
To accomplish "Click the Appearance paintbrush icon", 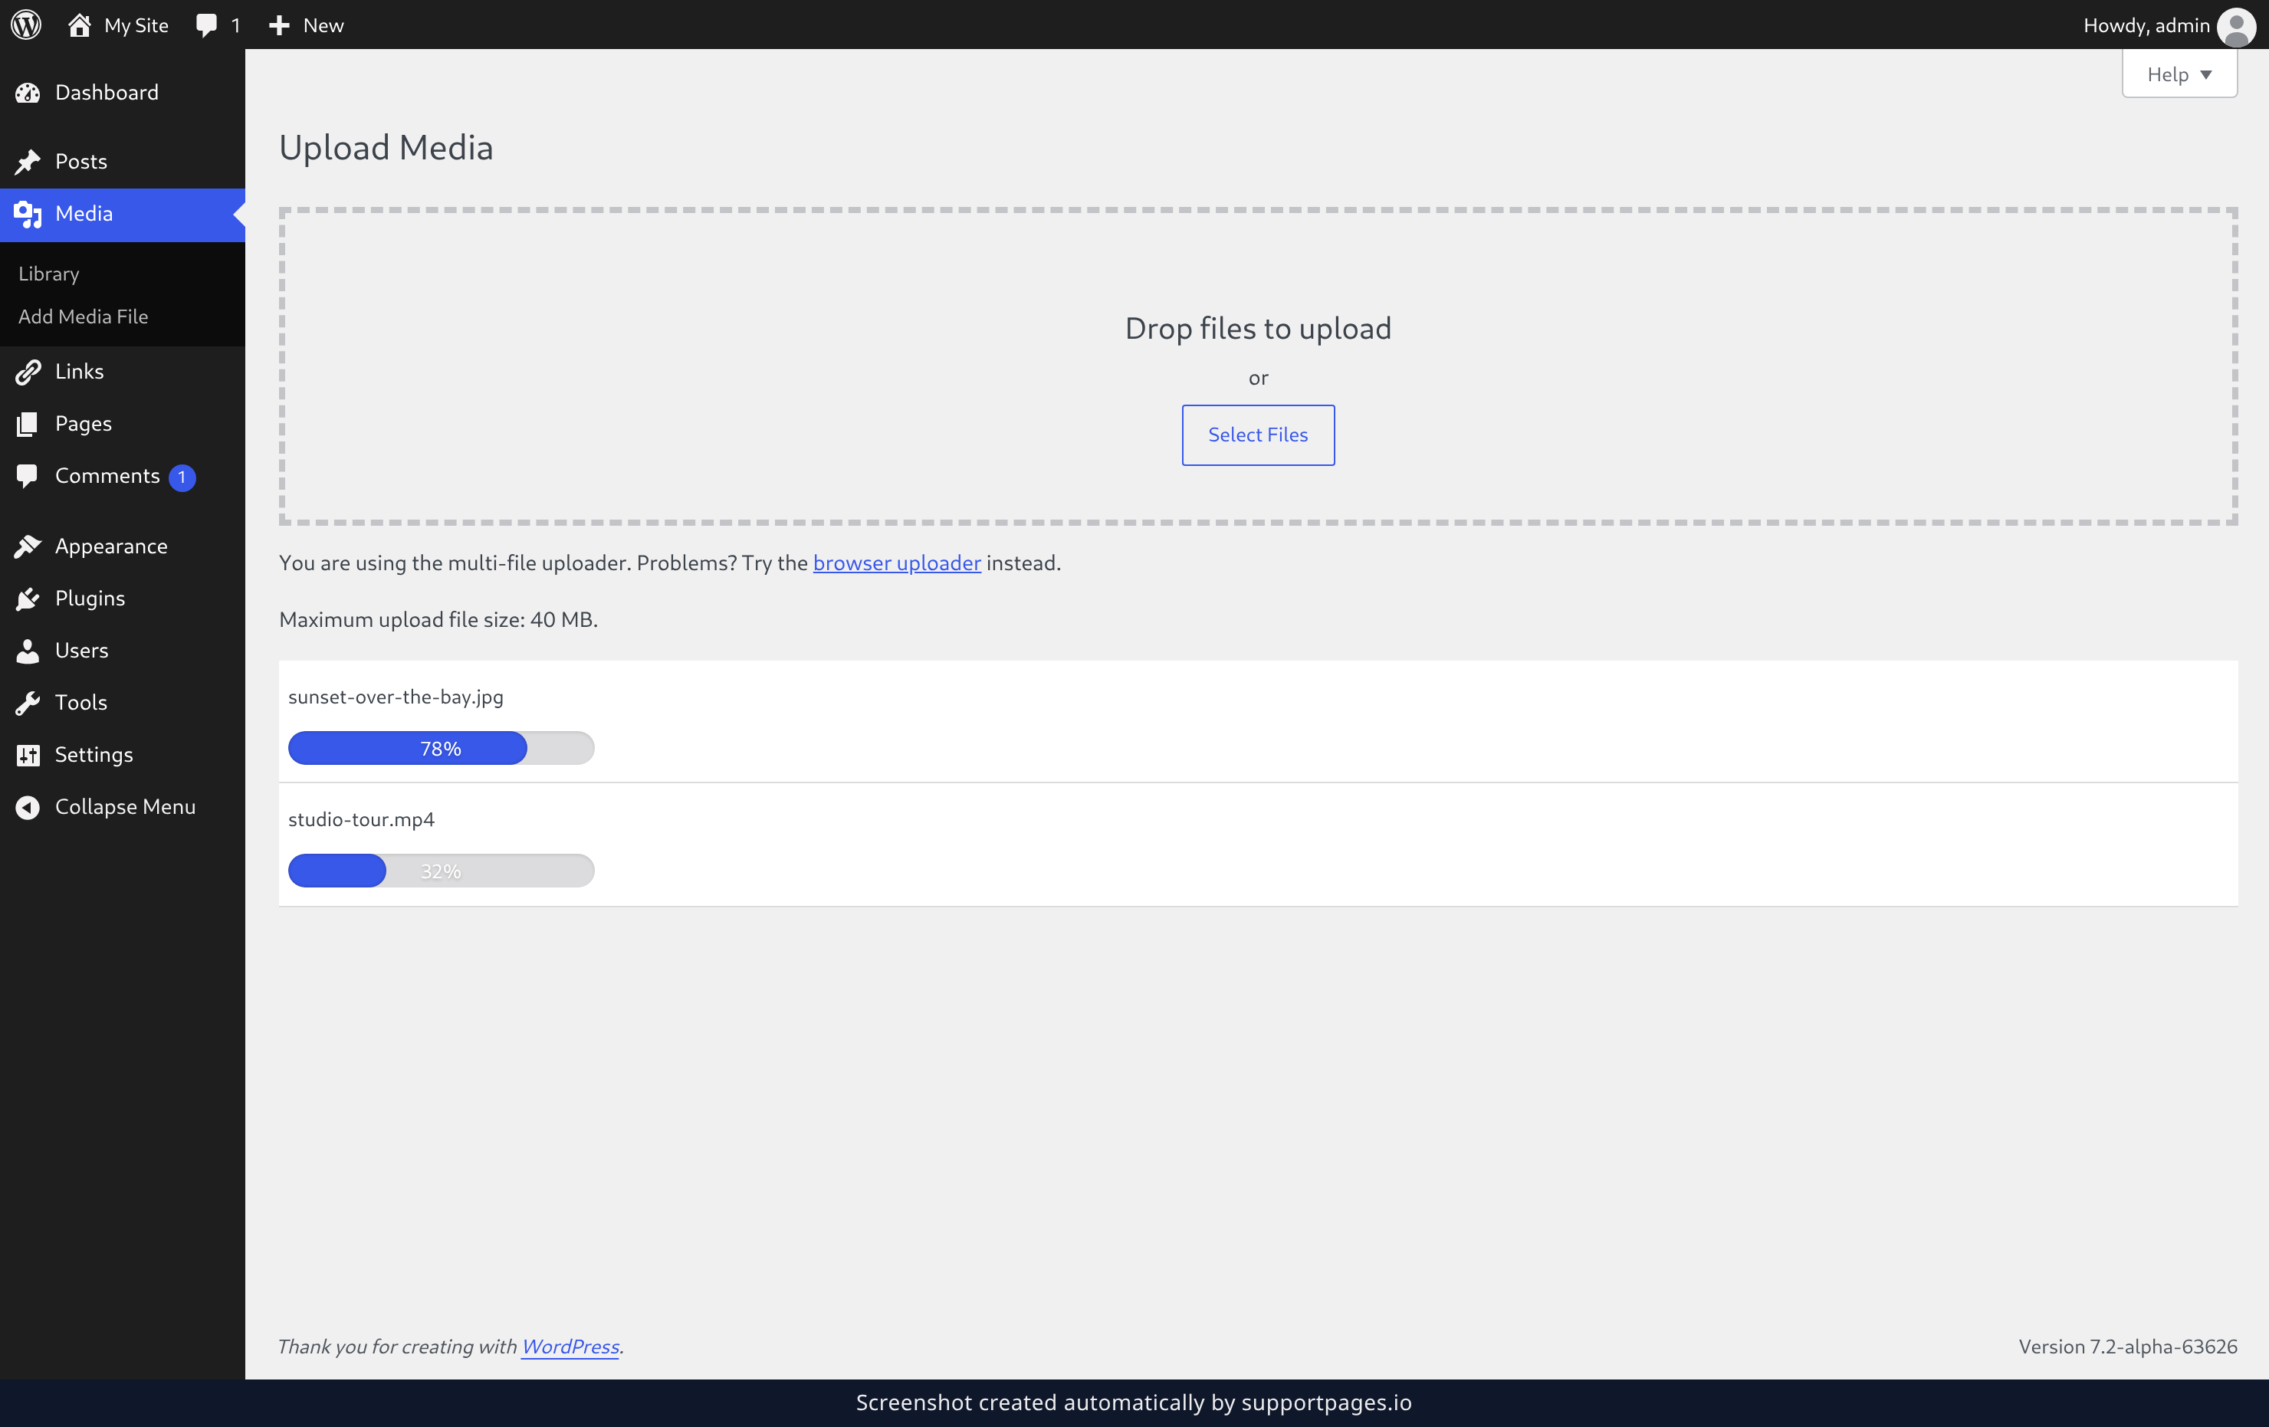I will coord(28,546).
